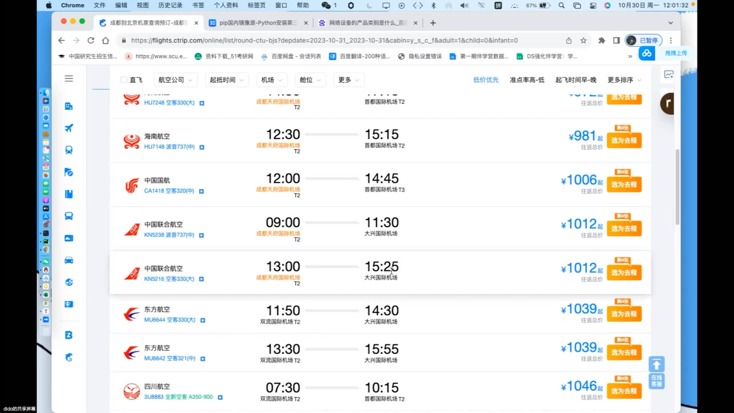Bookmark this page with the star
734x413 pixels.
pos(584,40)
